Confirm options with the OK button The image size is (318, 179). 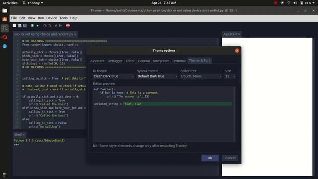pos(210,158)
